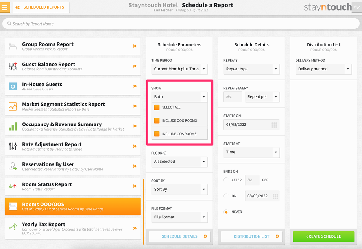Click the Room Status Report arrows icon
This screenshot has height=249, width=362.
point(13,186)
